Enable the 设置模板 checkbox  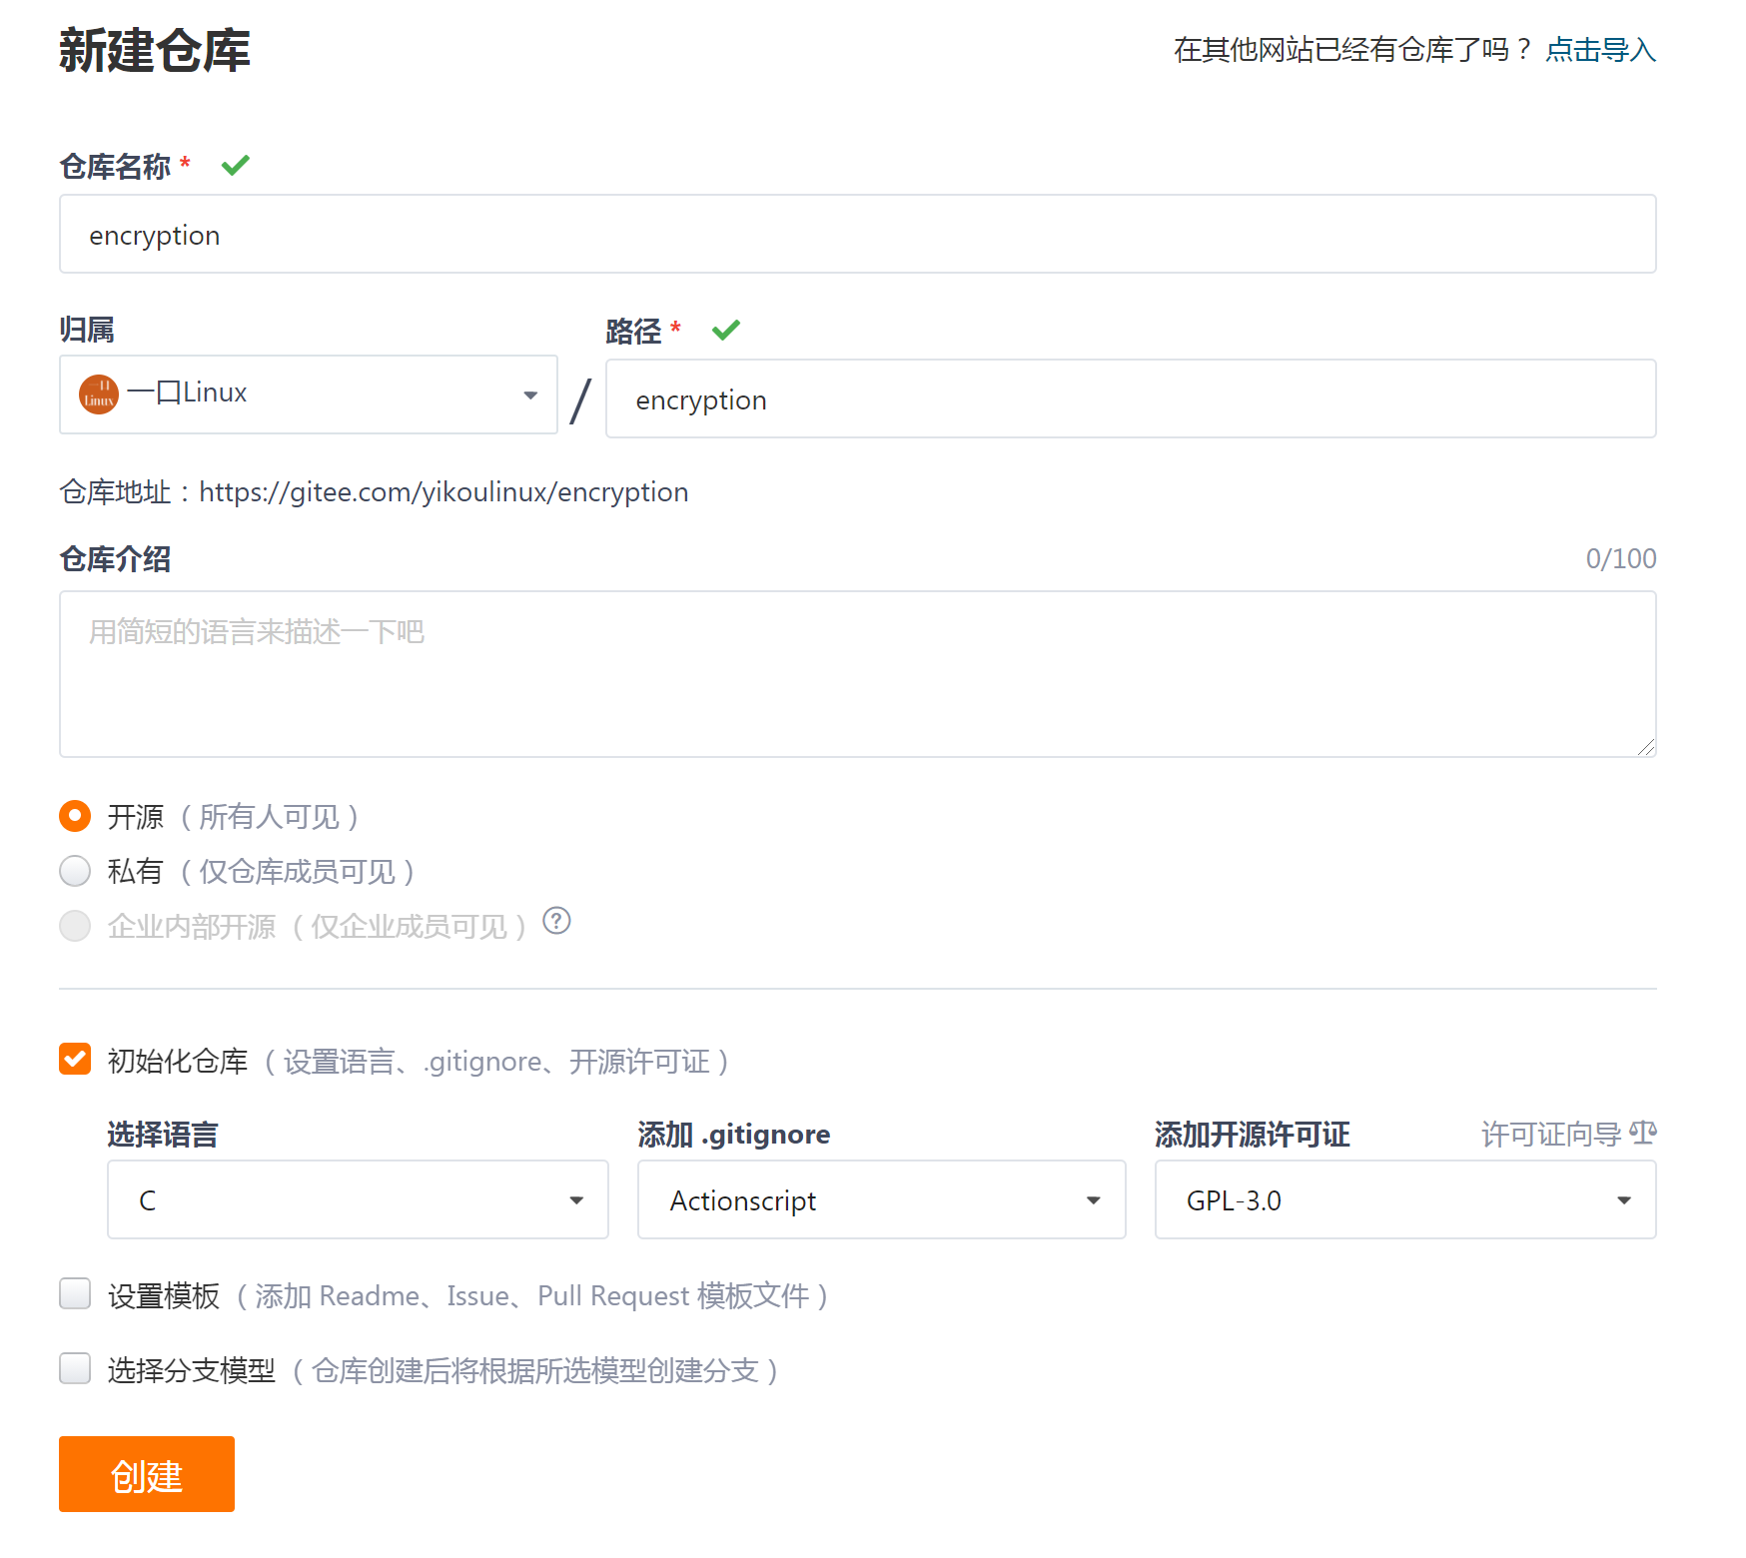pos(75,1293)
